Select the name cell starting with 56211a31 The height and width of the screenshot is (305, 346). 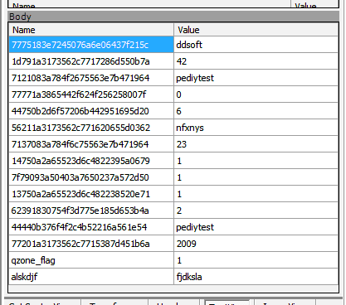click(x=91, y=128)
